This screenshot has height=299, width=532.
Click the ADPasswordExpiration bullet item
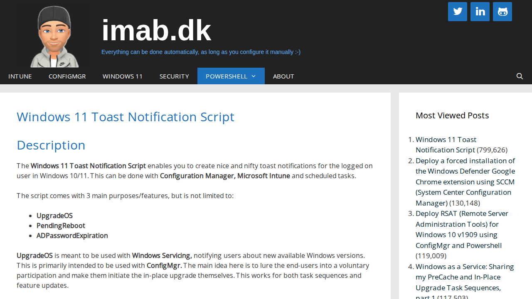click(x=72, y=235)
